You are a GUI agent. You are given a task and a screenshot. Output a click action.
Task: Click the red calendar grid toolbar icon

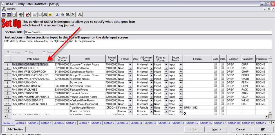point(4,15)
